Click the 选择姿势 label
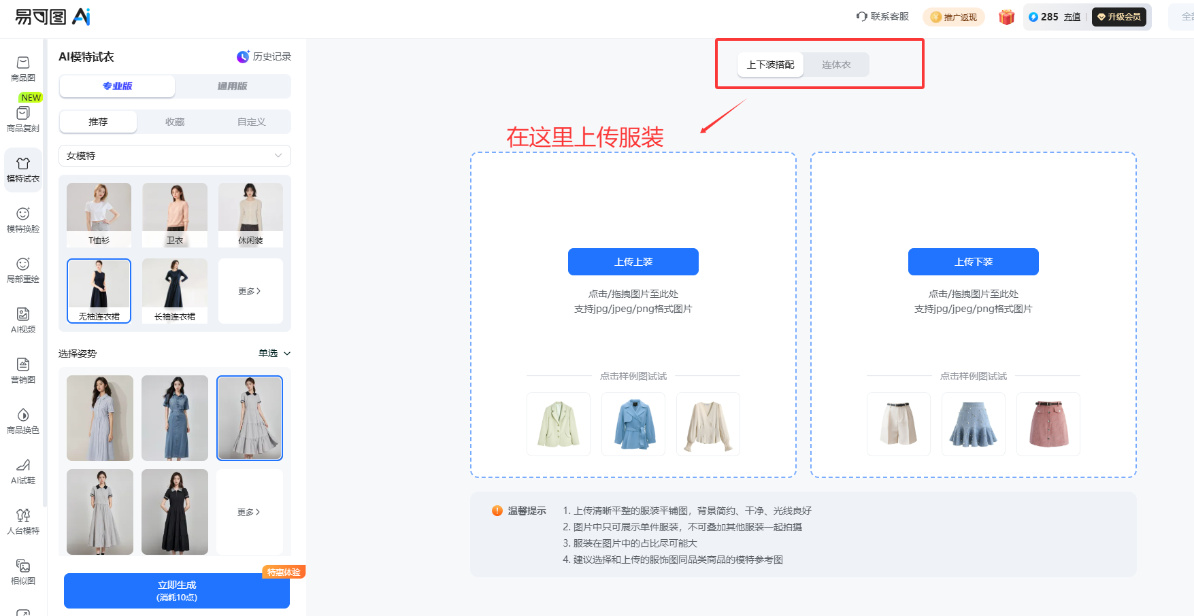The height and width of the screenshot is (616, 1194). [x=78, y=354]
